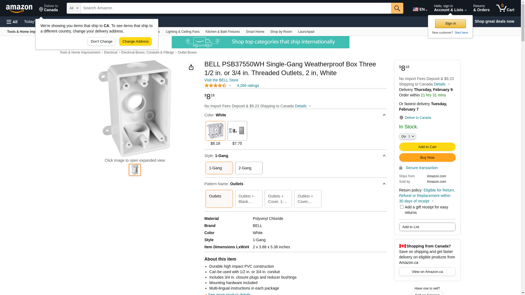Open the search category All dropdown
The image size is (525, 295).
point(74,8)
